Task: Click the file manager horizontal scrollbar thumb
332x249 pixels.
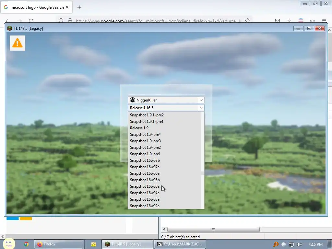Action: (x=213, y=229)
